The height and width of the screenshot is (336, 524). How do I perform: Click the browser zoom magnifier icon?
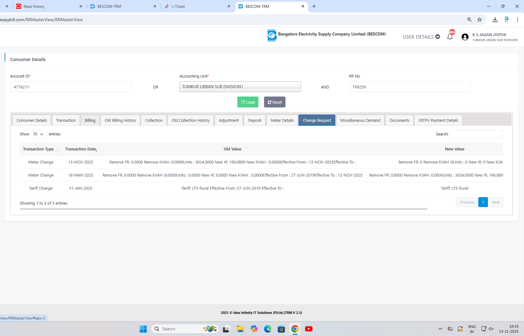click(470, 20)
